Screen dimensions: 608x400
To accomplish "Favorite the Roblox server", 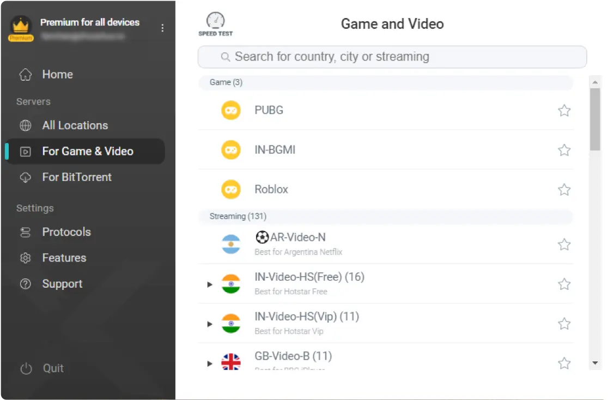I will pos(564,190).
